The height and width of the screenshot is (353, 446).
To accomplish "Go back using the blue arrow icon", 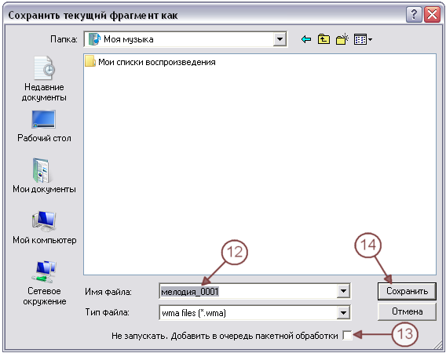I will pyautogui.click(x=306, y=39).
